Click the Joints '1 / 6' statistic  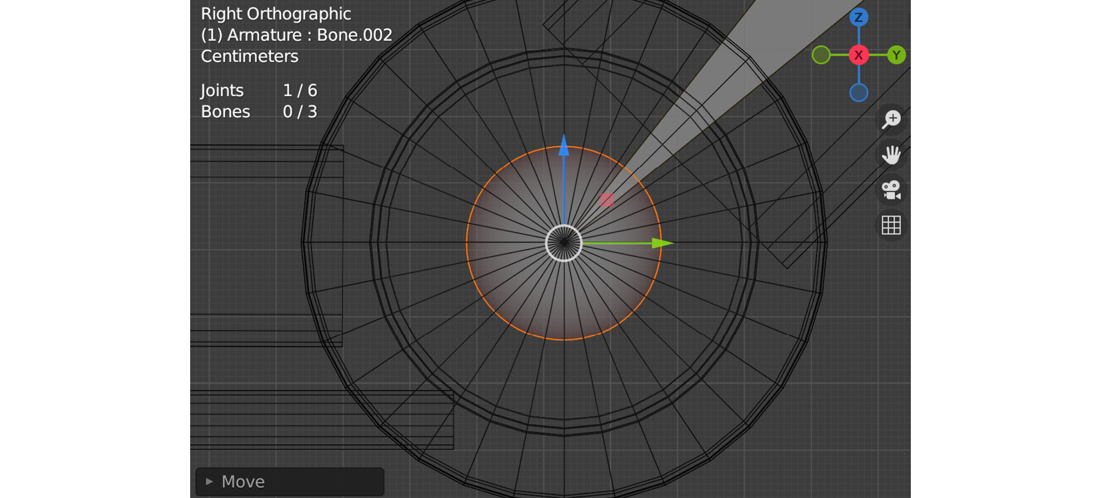pyautogui.click(x=300, y=90)
